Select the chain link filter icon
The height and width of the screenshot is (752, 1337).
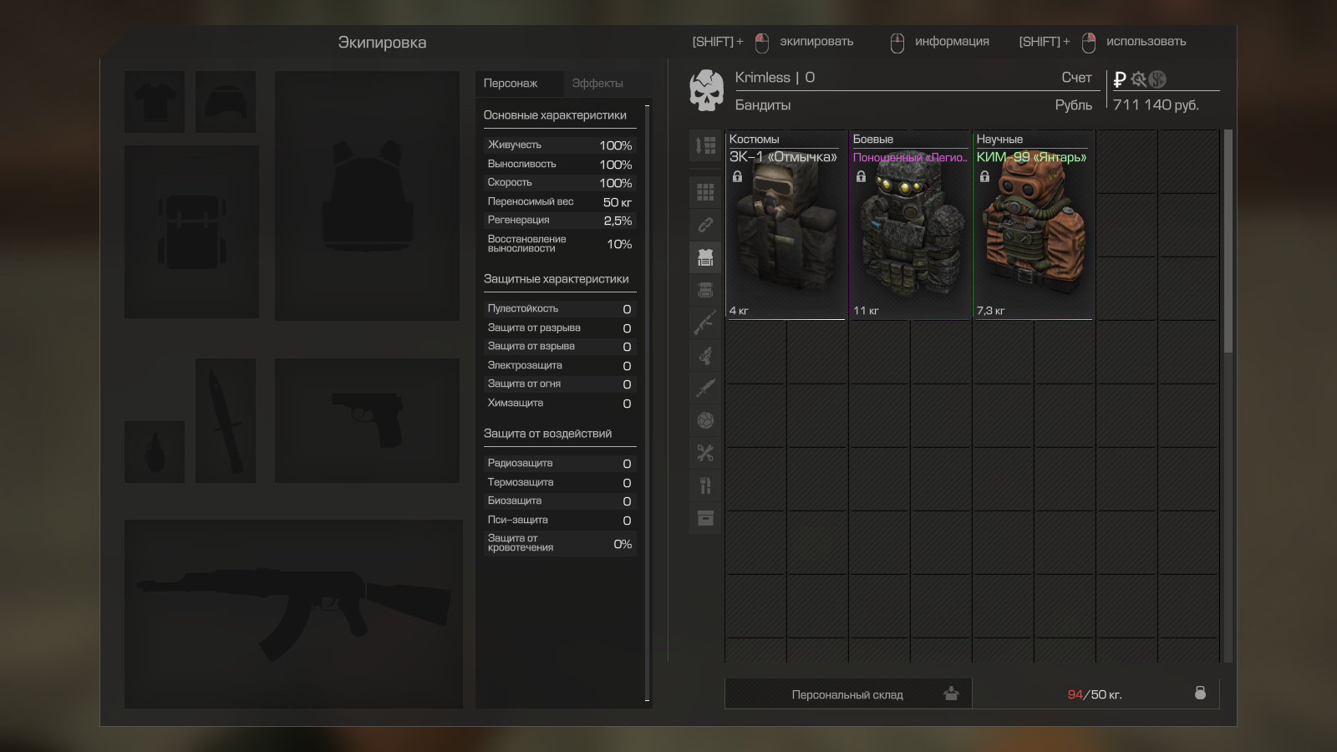[705, 225]
